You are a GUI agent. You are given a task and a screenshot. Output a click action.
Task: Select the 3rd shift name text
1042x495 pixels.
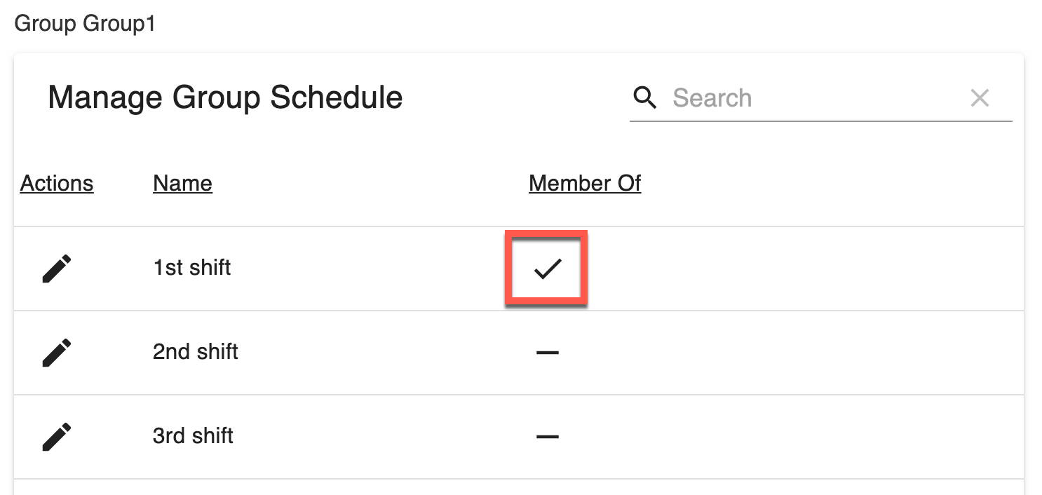(193, 436)
